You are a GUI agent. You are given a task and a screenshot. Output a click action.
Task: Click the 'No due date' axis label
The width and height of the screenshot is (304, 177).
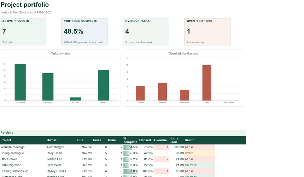coord(229,102)
